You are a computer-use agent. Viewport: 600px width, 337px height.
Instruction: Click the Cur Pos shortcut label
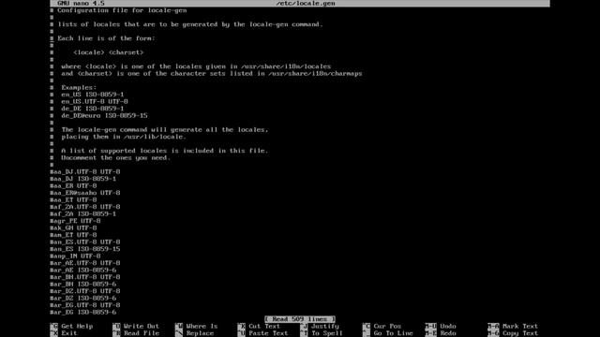(x=387, y=327)
